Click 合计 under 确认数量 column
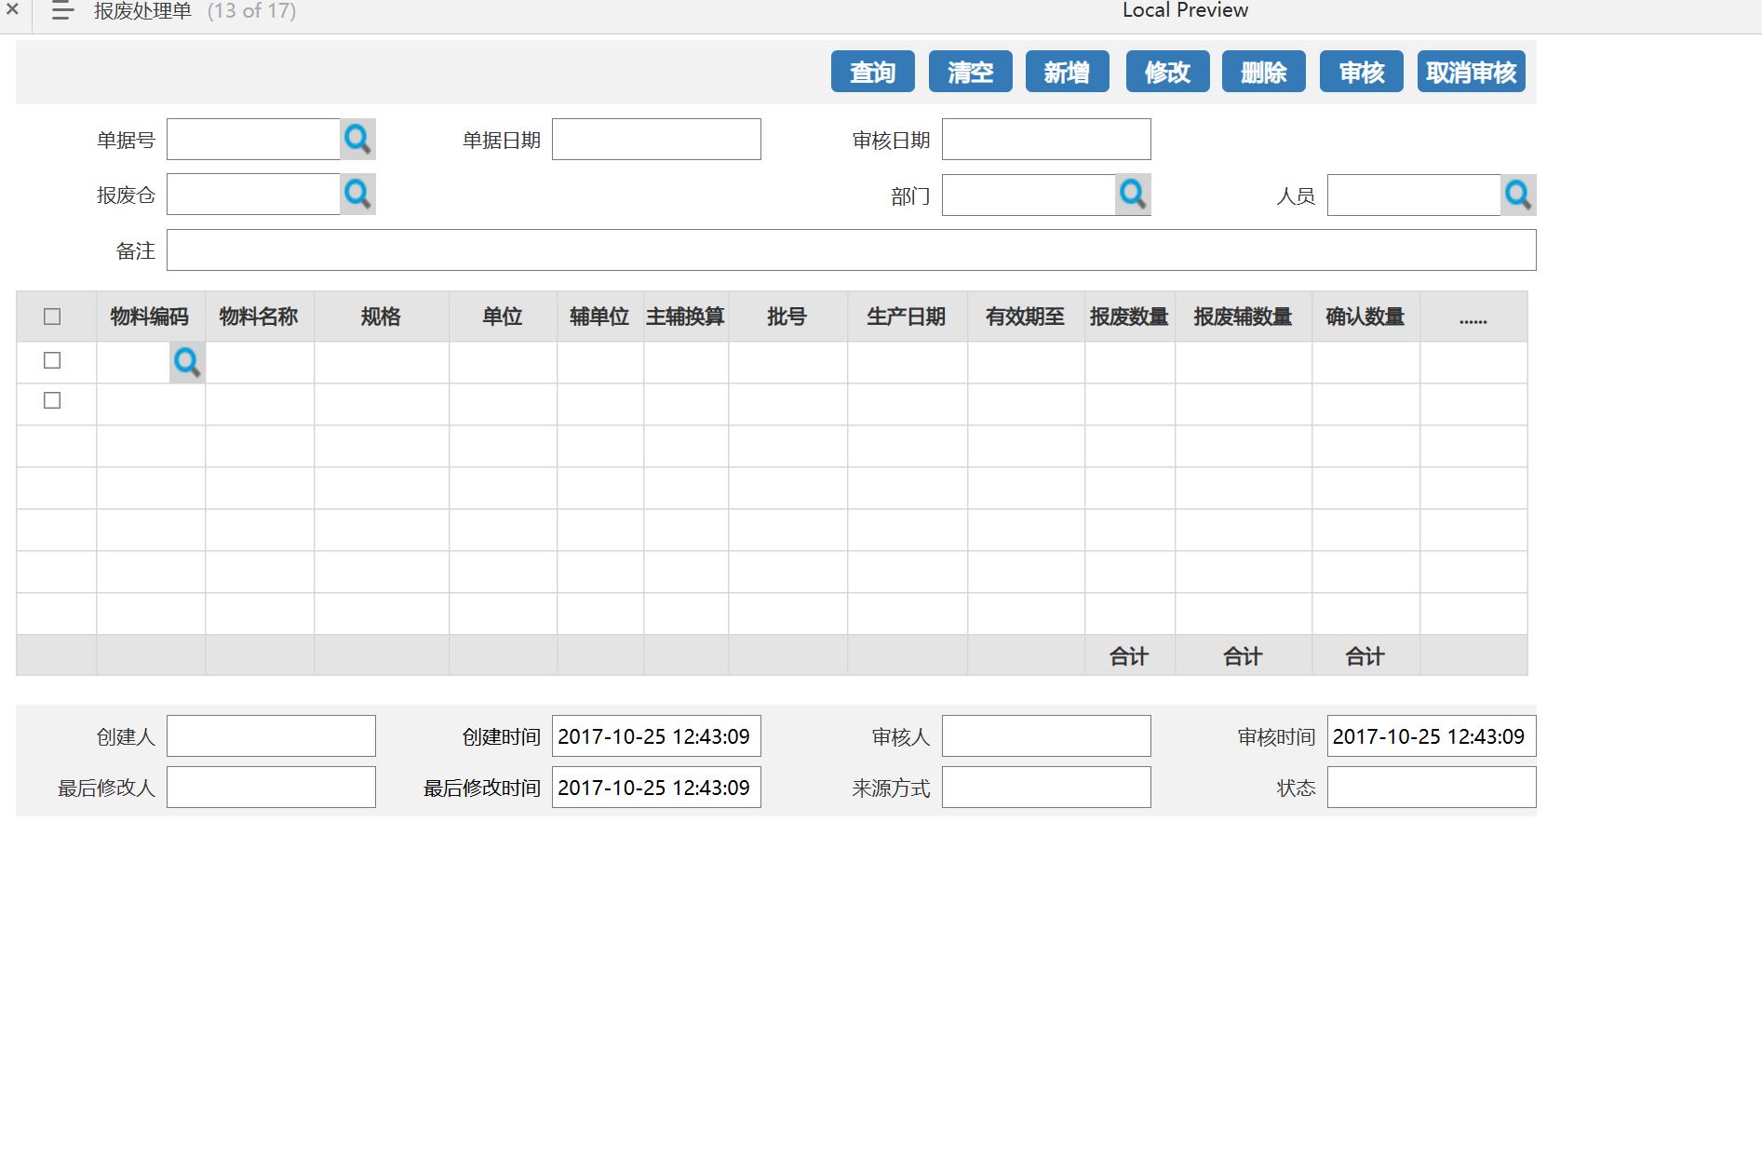Viewport: 1762px width, 1159px height. (1365, 656)
